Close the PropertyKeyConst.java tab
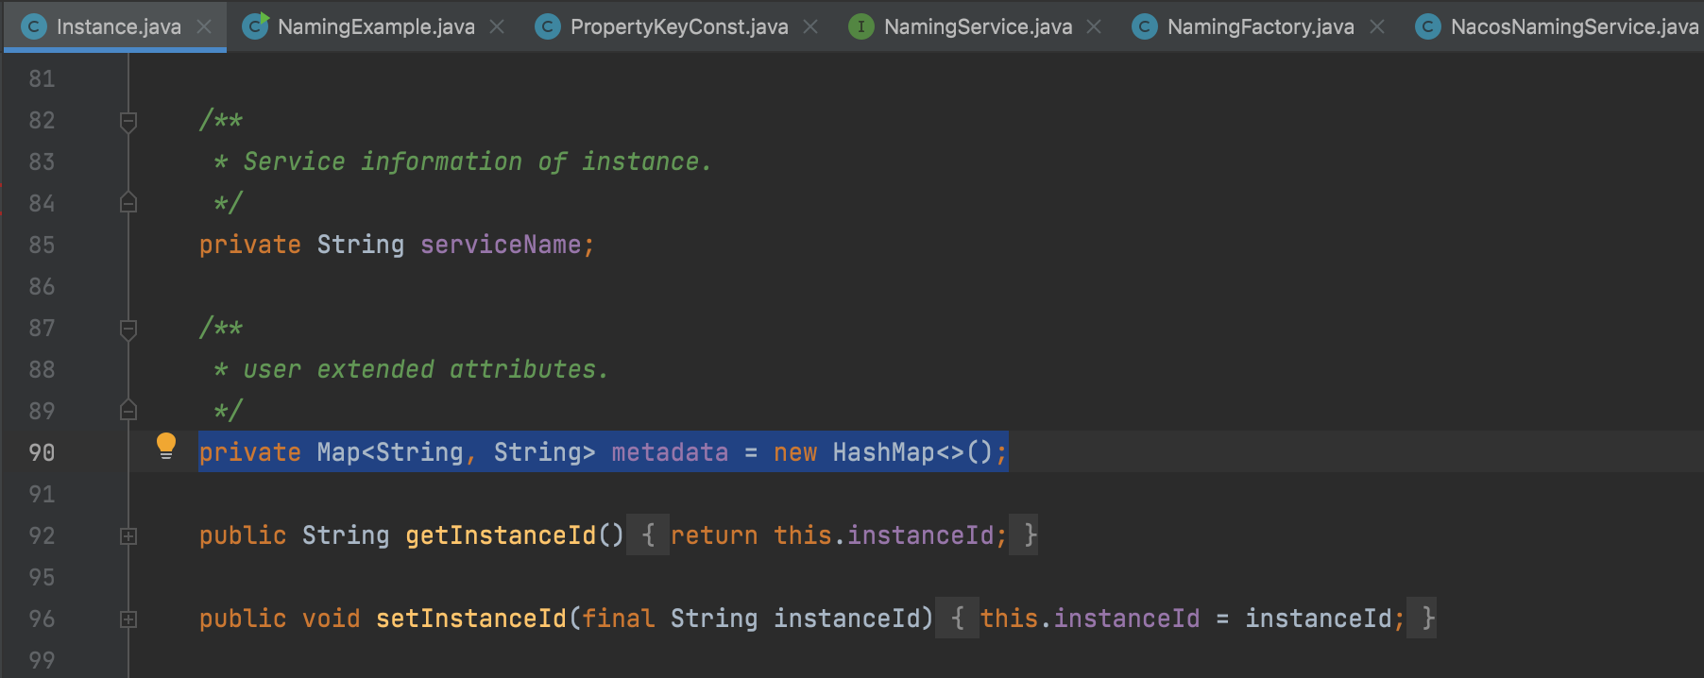The width and height of the screenshot is (1704, 678). [x=810, y=26]
